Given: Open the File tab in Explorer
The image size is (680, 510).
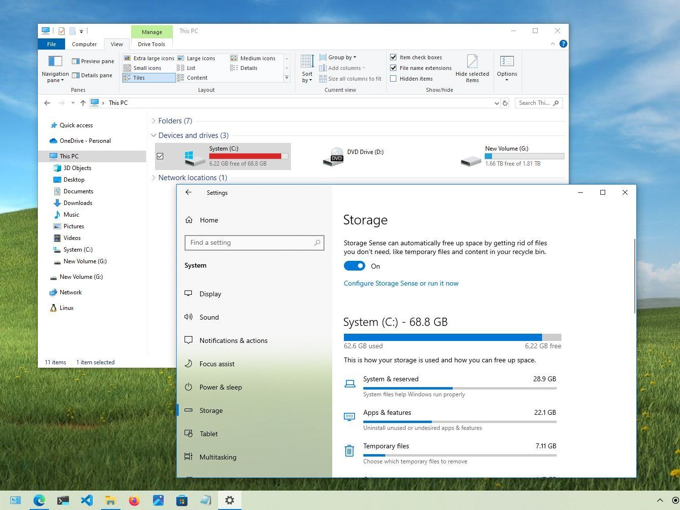Looking at the screenshot, I should click(51, 44).
